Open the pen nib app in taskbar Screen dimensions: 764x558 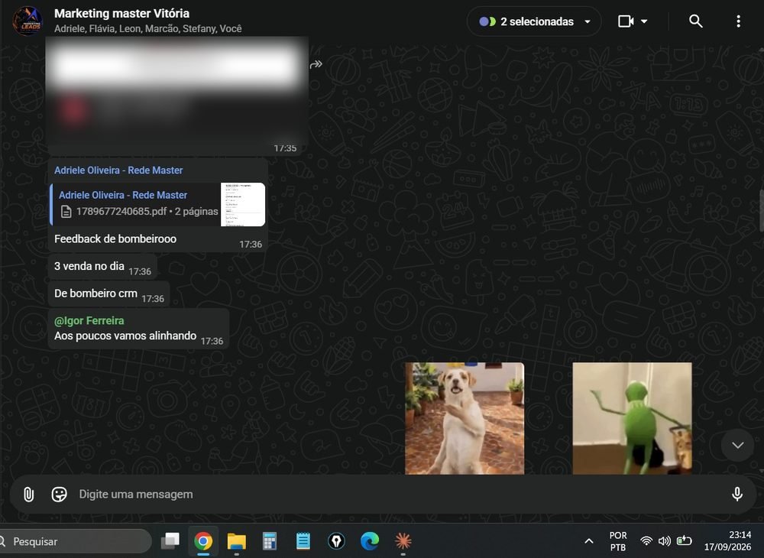tap(336, 541)
